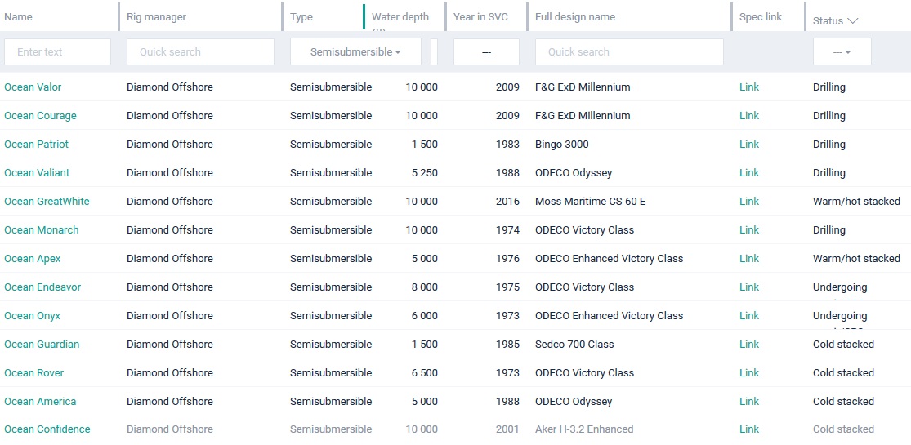Select the year 1983 cell

pyautogui.click(x=507, y=144)
